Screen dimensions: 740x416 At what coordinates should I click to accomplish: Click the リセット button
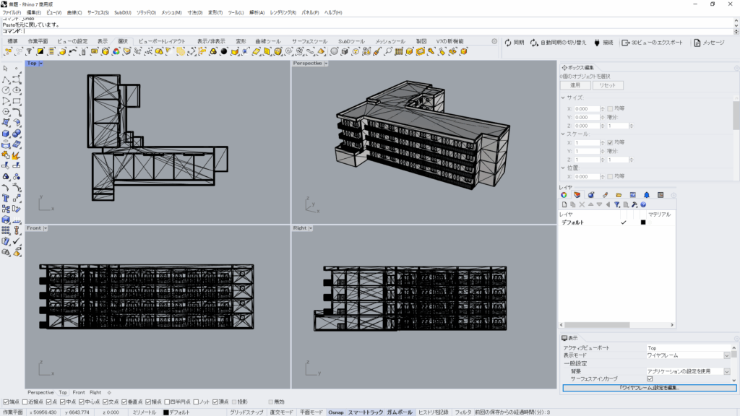pos(607,85)
